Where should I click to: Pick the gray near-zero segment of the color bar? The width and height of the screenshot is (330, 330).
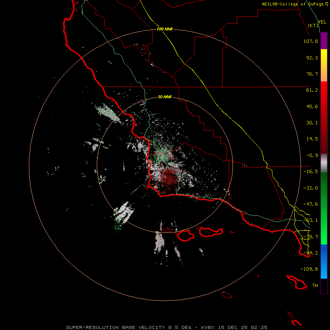[x=324, y=162]
